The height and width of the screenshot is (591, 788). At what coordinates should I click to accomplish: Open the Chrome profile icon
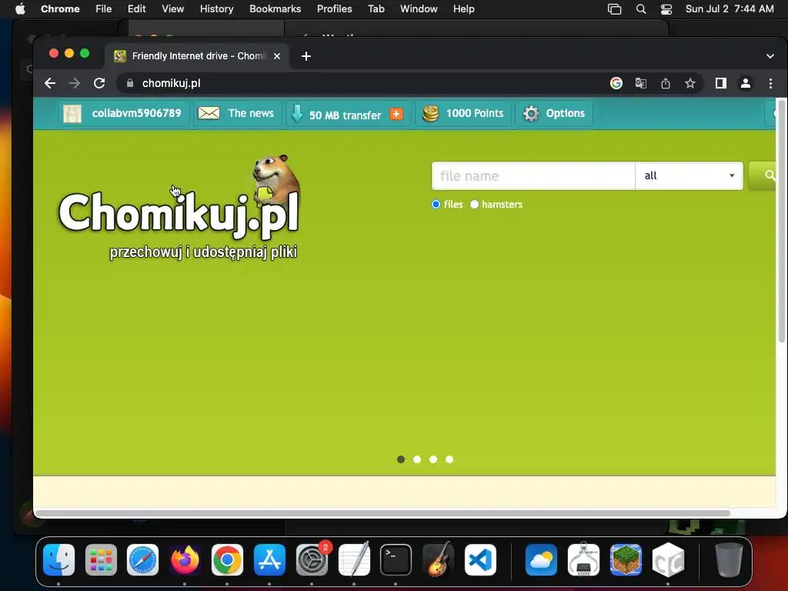[746, 83]
